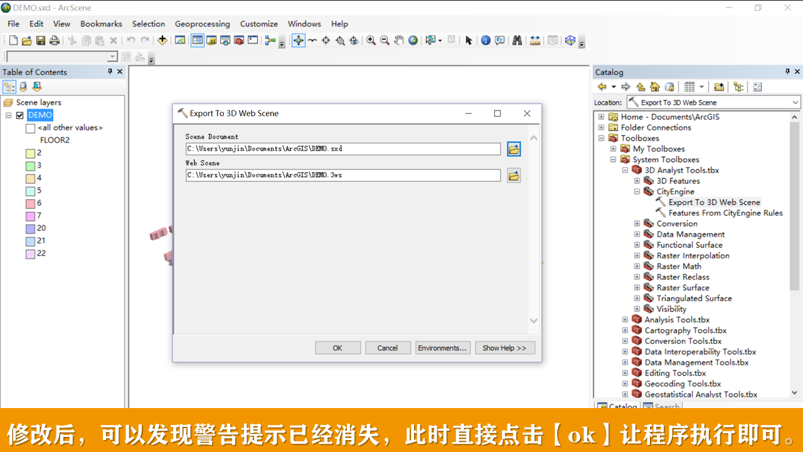
Task: Expand Home - Documents\ArcGIS node
Action: tap(601, 117)
